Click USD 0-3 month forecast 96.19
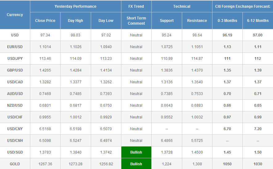Screen dimensions: 273x169 227,35
